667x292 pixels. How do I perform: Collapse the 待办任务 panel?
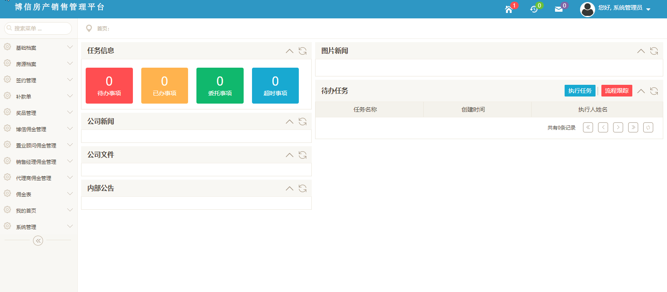pos(641,91)
